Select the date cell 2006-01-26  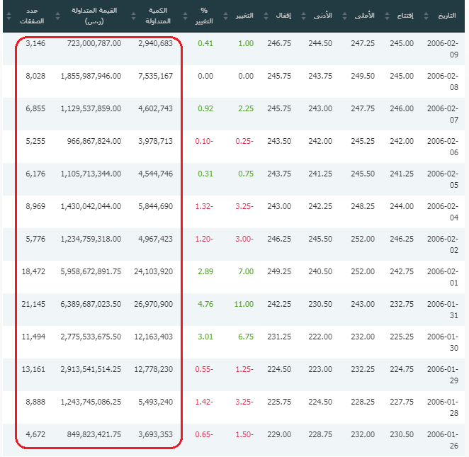(442, 440)
